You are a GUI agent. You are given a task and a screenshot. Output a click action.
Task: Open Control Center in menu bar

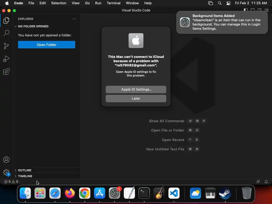[228, 3]
